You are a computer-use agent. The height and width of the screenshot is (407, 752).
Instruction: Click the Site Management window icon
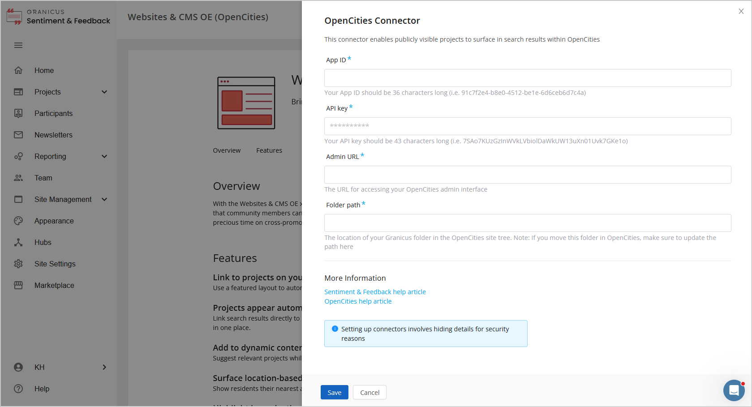click(18, 199)
